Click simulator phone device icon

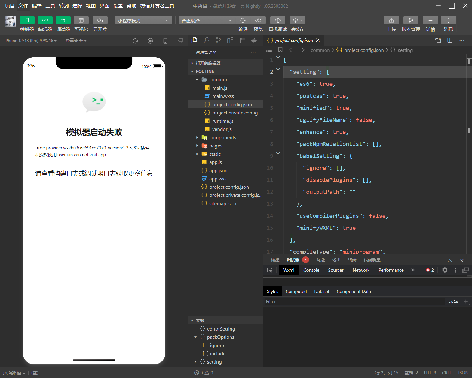coord(165,41)
